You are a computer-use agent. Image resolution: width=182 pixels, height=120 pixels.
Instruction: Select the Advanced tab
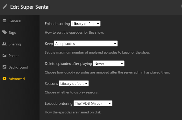point(17,79)
